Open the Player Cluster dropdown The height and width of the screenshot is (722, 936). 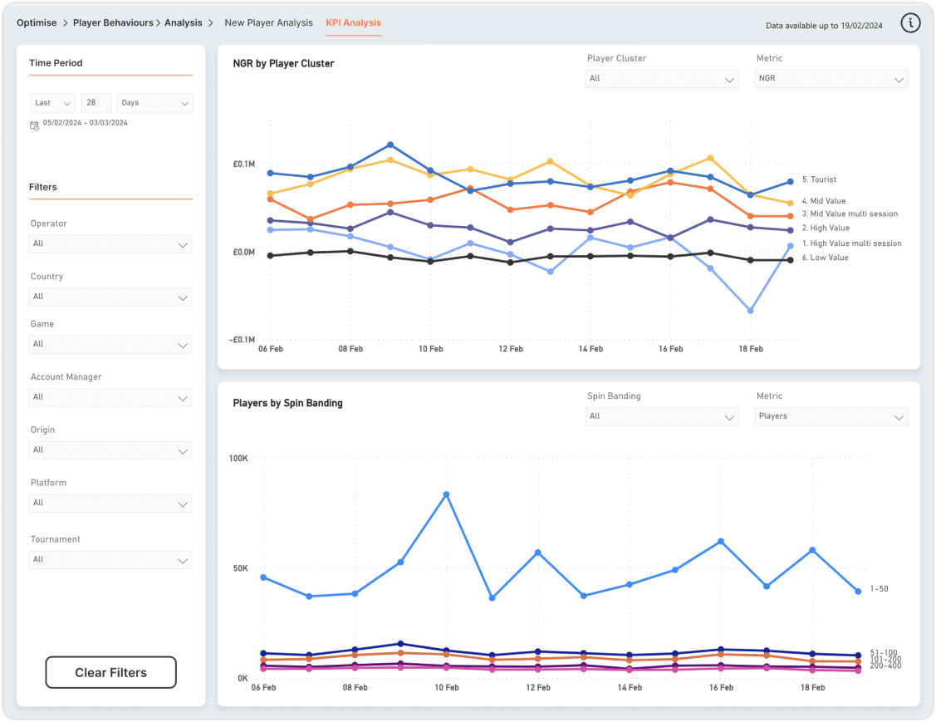(661, 79)
